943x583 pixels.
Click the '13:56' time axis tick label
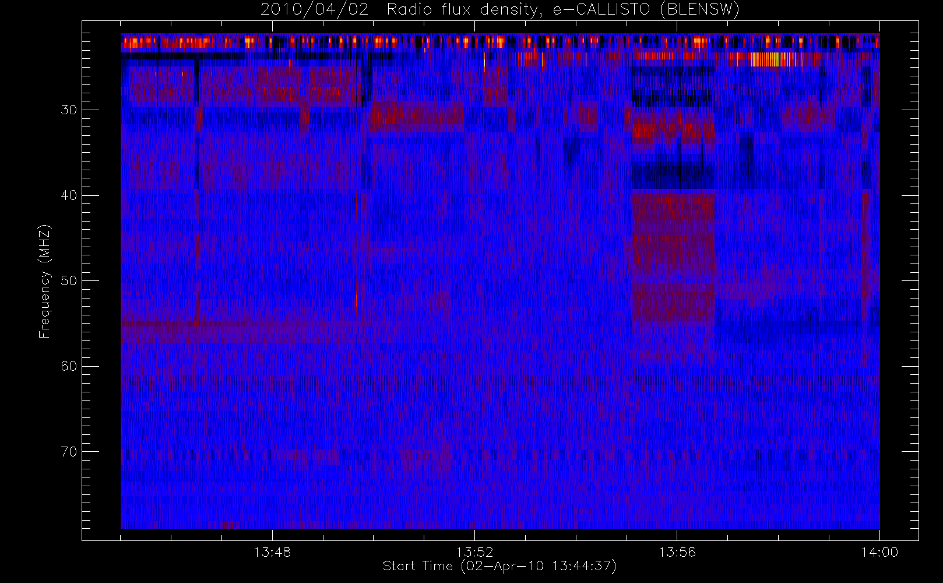[677, 552]
